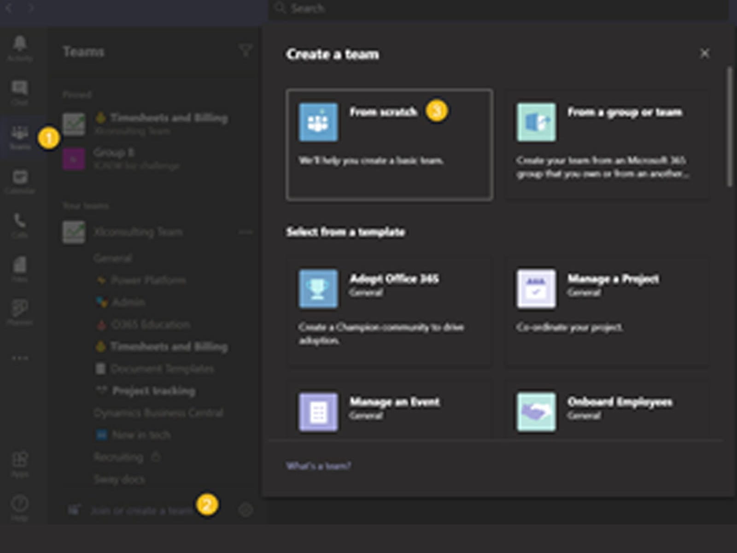Click the filter funnel in Teams panel
The width and height of the screenshot is (737, 553).
[x=246, y=50]
